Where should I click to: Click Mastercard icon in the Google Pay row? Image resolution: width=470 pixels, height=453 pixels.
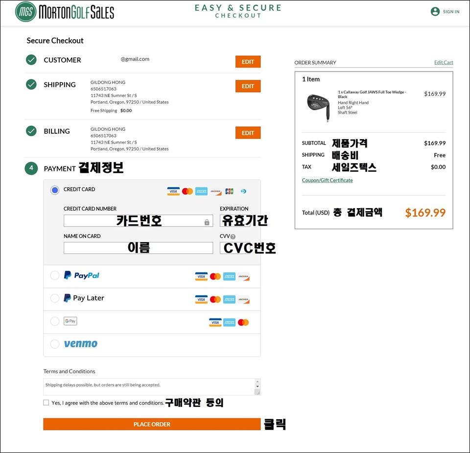(x=243, y=322)
